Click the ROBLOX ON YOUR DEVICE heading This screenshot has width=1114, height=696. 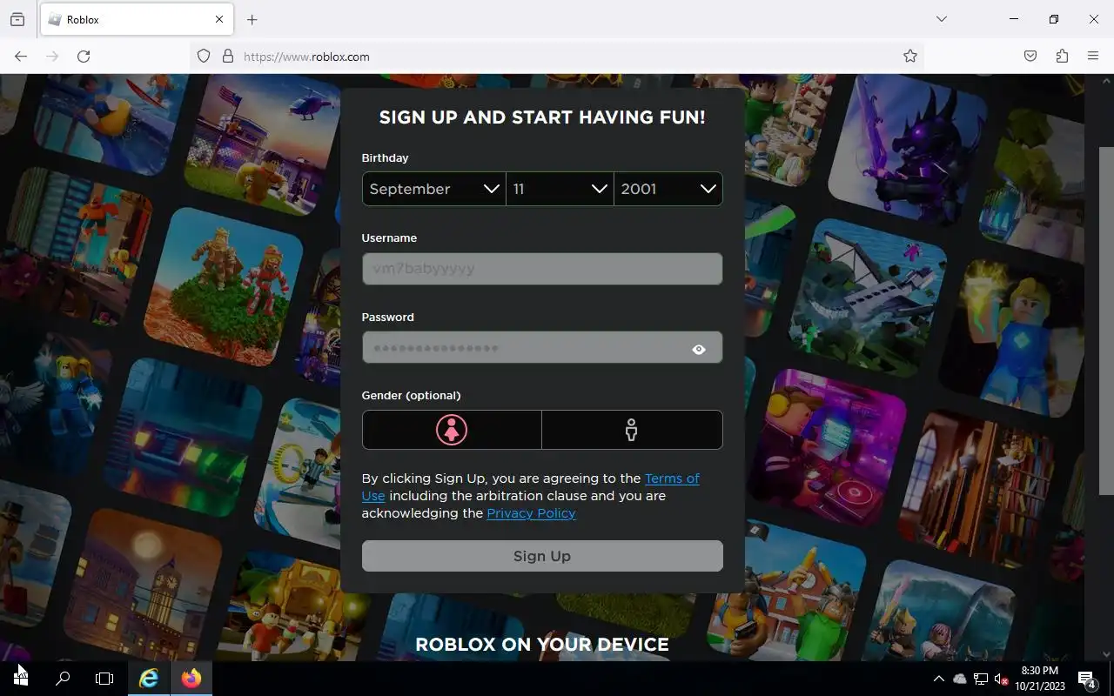[542, 645]
